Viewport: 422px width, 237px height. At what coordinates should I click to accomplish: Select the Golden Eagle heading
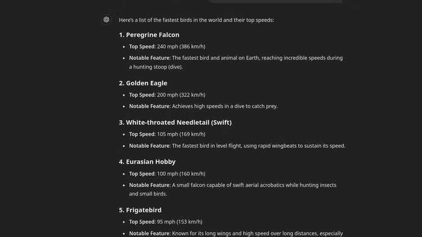point(143,83)
